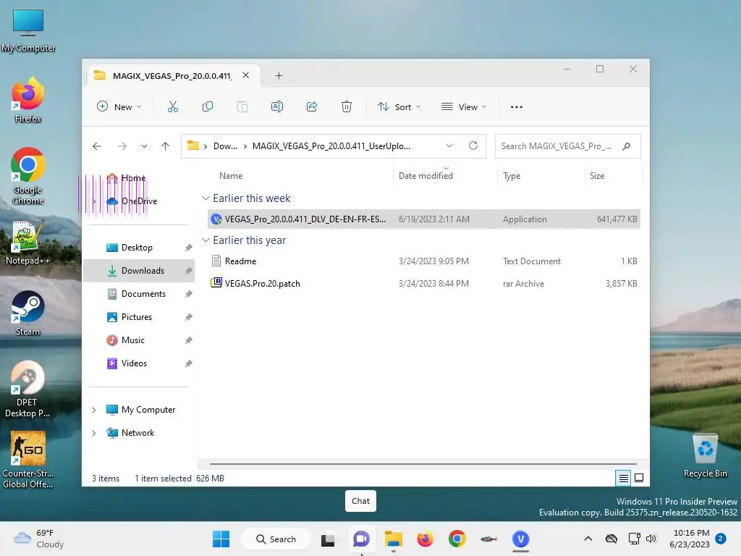Show hidden system tray icons chevron
The width and height of the screenshot is (741, 556).
588,539
